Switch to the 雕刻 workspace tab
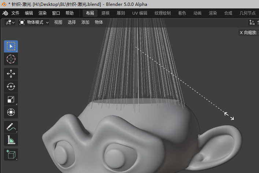The width and height of the screenshot is (259, 173). pyautogui.click(x=121, y=13)
